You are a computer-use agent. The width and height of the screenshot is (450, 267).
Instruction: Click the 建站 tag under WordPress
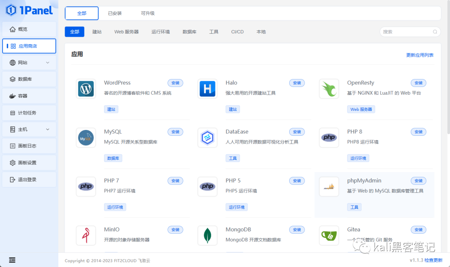click(111, 109)
